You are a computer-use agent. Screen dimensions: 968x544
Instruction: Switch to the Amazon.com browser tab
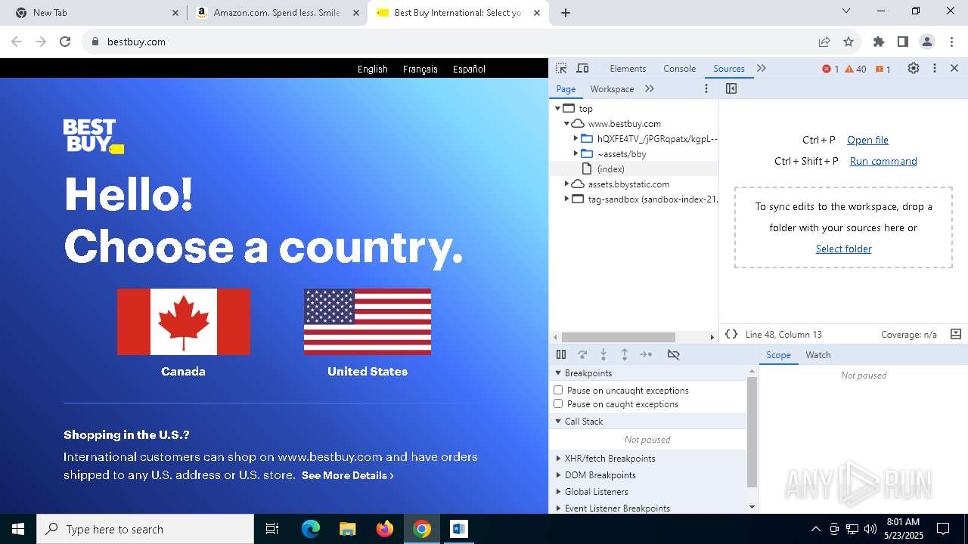(277, 13)
